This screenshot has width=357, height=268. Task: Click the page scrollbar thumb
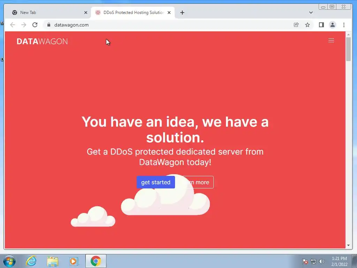tap(348, 49)
